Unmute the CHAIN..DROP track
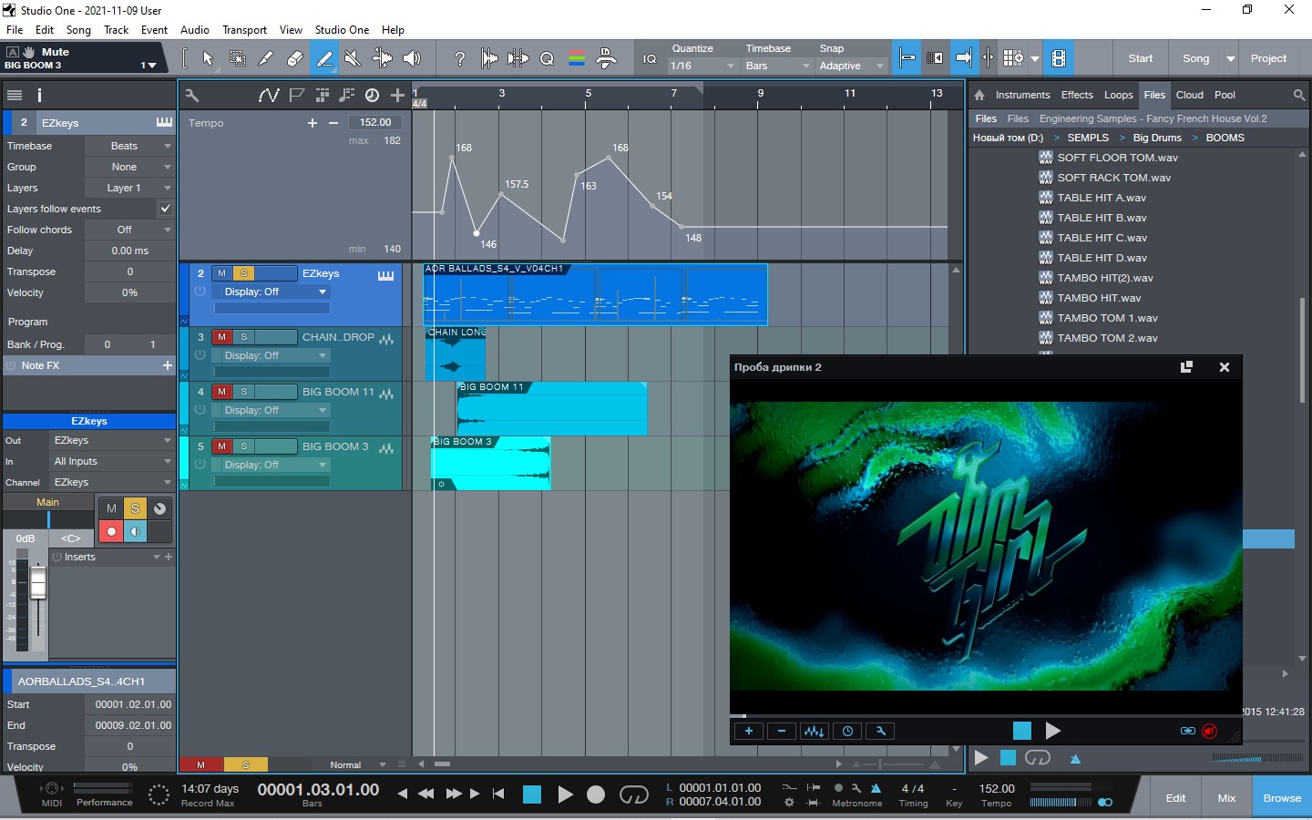Viewport: 1312px width, 820px height. pyautogui.click(x=221, y=337)
